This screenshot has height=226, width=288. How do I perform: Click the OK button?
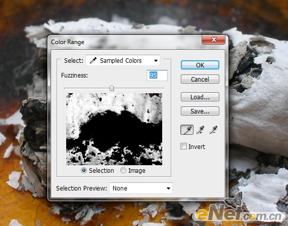click(200, 65)
